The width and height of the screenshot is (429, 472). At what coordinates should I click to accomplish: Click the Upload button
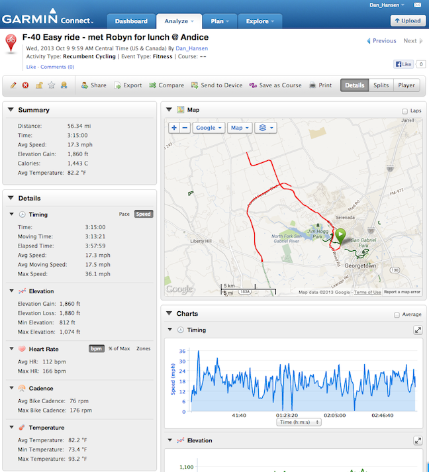tap(408, 21)
